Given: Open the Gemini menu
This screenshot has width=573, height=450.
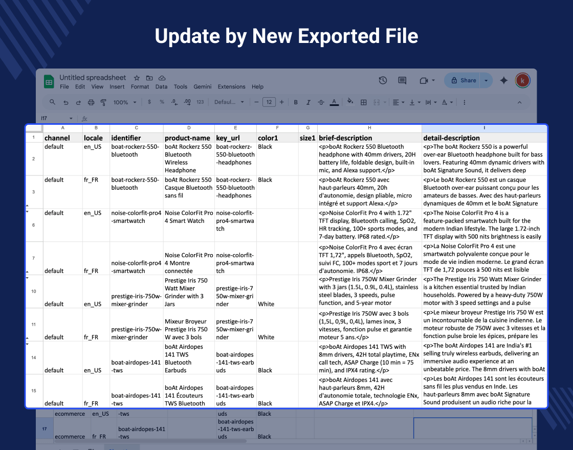Looking at the screenshot, I should coord(203,87).
